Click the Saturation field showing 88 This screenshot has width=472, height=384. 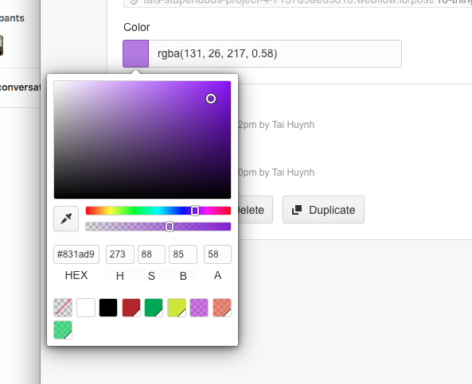click(x=151, y=254)
